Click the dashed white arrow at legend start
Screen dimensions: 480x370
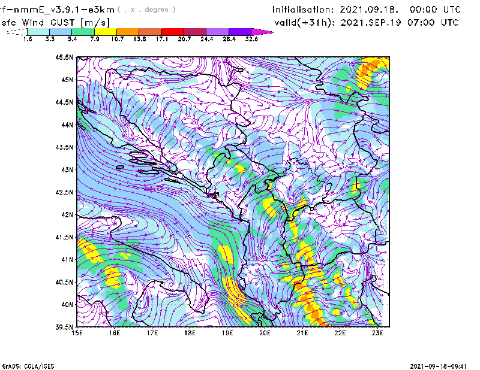coord(17,32)
